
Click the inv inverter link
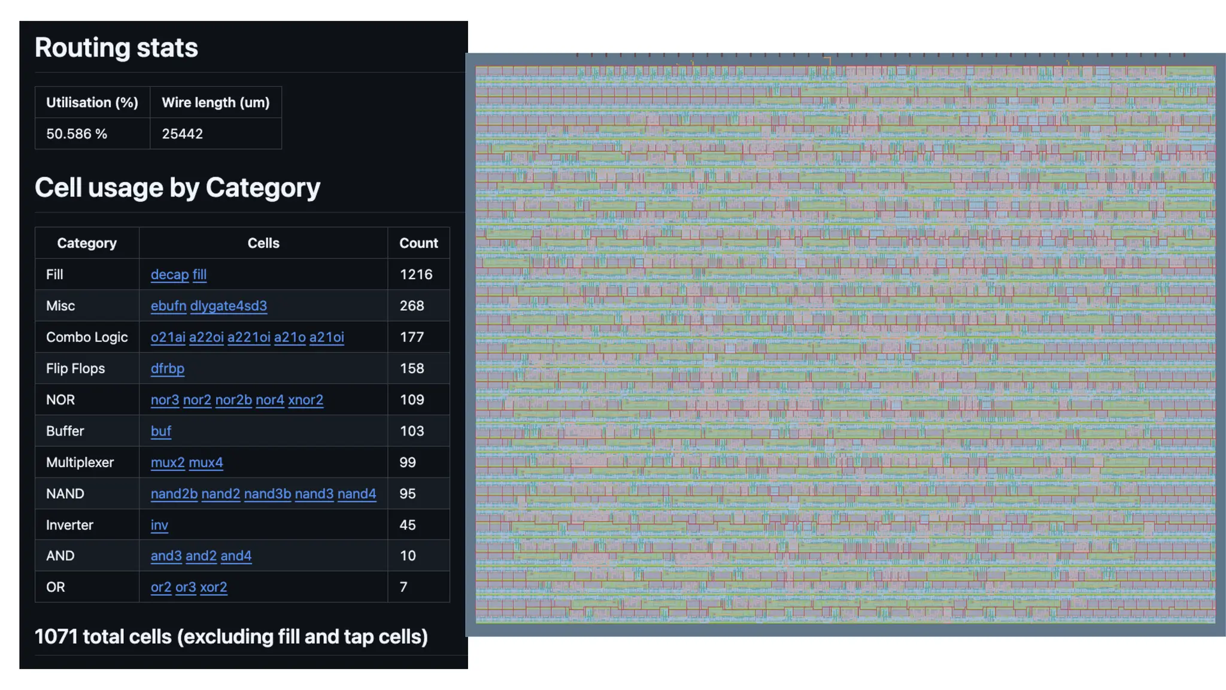[x=159, y=525]
